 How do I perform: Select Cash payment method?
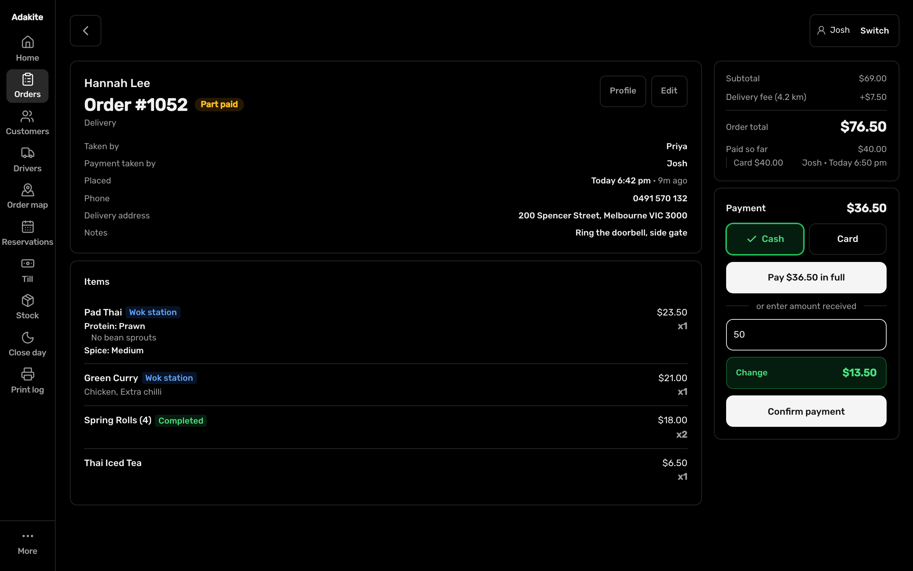765,239
